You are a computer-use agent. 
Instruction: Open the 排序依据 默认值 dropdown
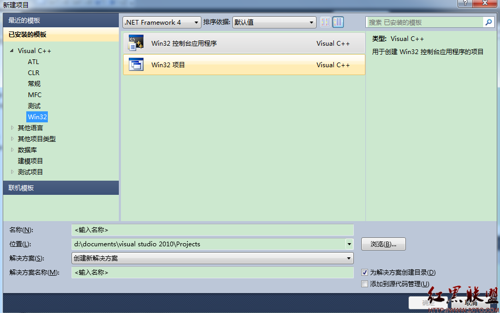coord(274,22)
